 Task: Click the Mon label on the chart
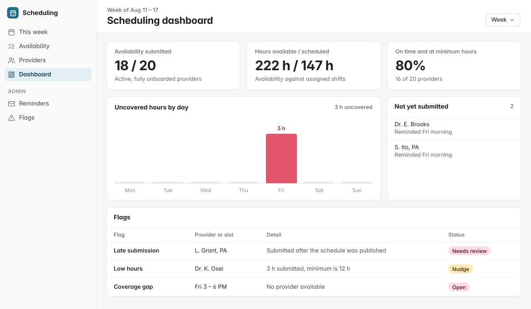[x=130, y=190]
